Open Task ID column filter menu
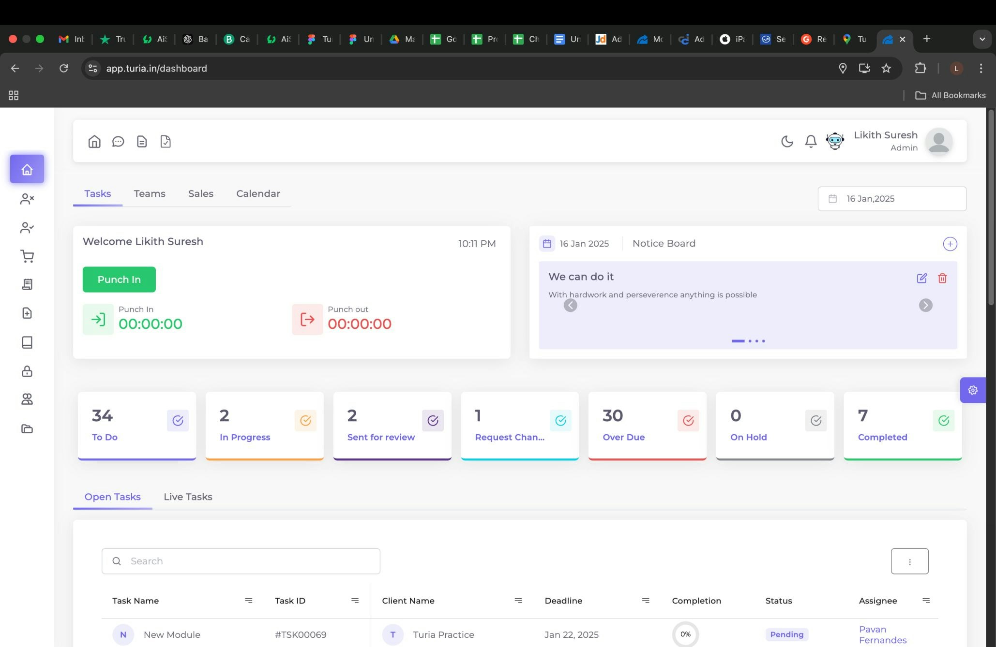 tap(355, 601)
